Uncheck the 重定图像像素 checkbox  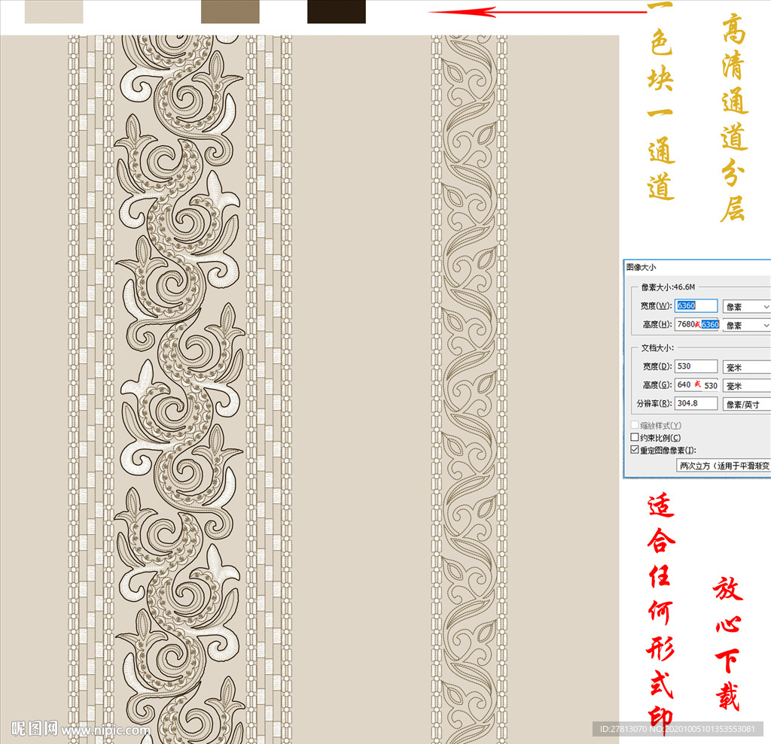pos(635,450)
